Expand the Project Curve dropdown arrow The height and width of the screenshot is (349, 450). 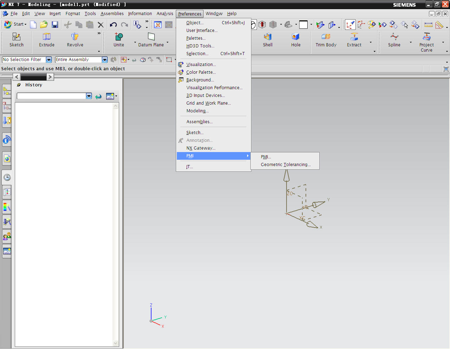tap(443, 42)
